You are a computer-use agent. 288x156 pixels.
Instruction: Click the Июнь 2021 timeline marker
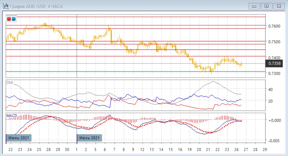click(19, 138)
